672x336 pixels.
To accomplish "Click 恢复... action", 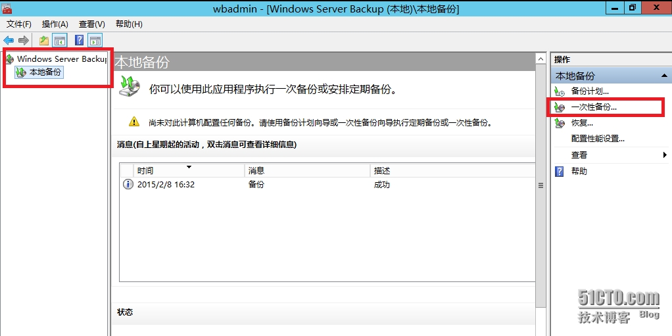I will coord(582,123).
